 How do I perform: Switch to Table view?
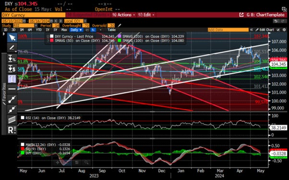[111, 30]
